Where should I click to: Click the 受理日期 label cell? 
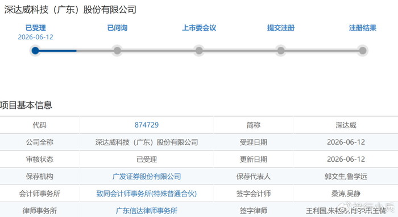254,142
